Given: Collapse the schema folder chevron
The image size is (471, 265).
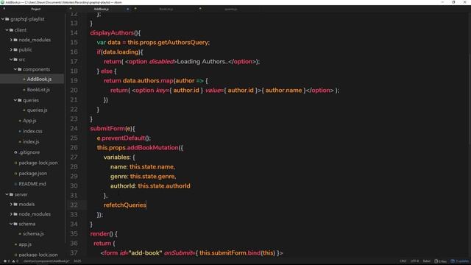Looking at the screenshot, I should [11, 224].
